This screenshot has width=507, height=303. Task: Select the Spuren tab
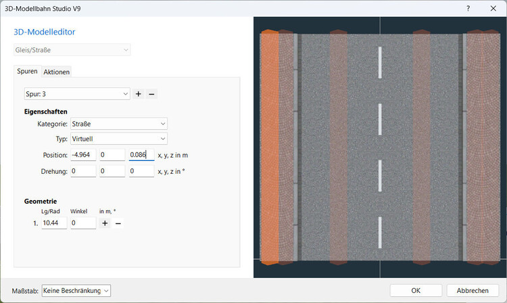[27, 71]
